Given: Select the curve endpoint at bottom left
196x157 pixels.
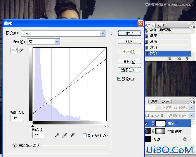Looking at the screenshot, I should pyautogui.click(x=34, y=113).
